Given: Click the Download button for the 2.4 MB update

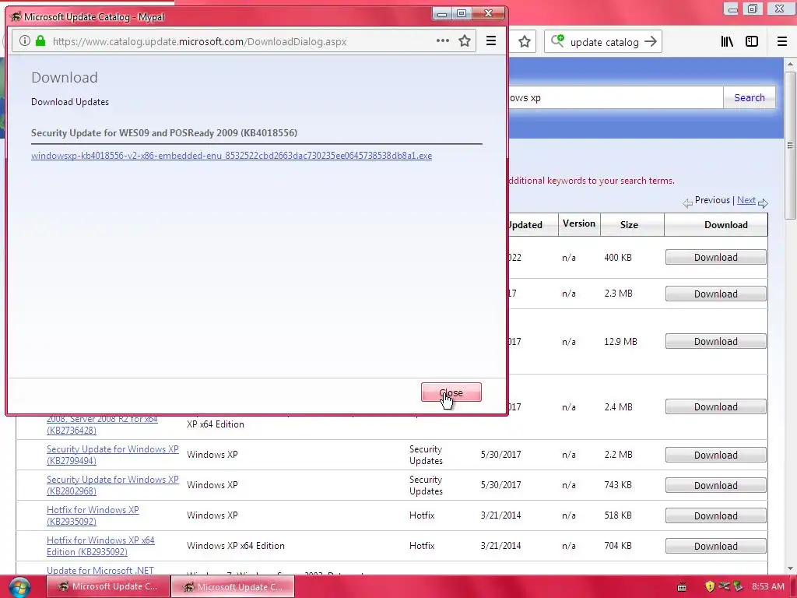Looking at the screenshot, I should click(x=716, y=406).
